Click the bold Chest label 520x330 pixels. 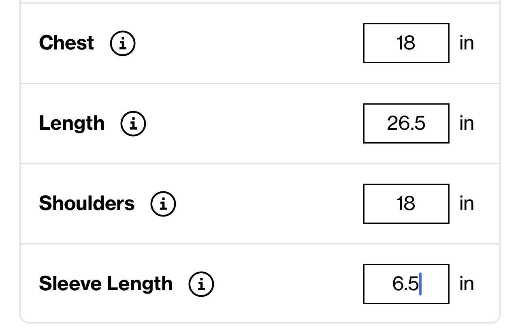point(66,43)
